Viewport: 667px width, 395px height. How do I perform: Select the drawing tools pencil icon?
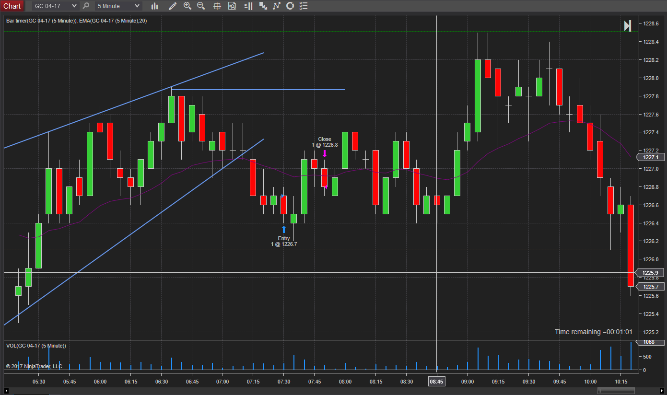coord(173,6)
